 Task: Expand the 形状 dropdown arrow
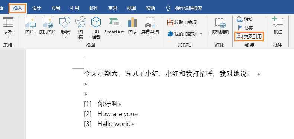(65, 37)
